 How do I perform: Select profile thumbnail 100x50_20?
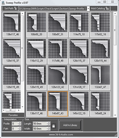coord(36,25)
